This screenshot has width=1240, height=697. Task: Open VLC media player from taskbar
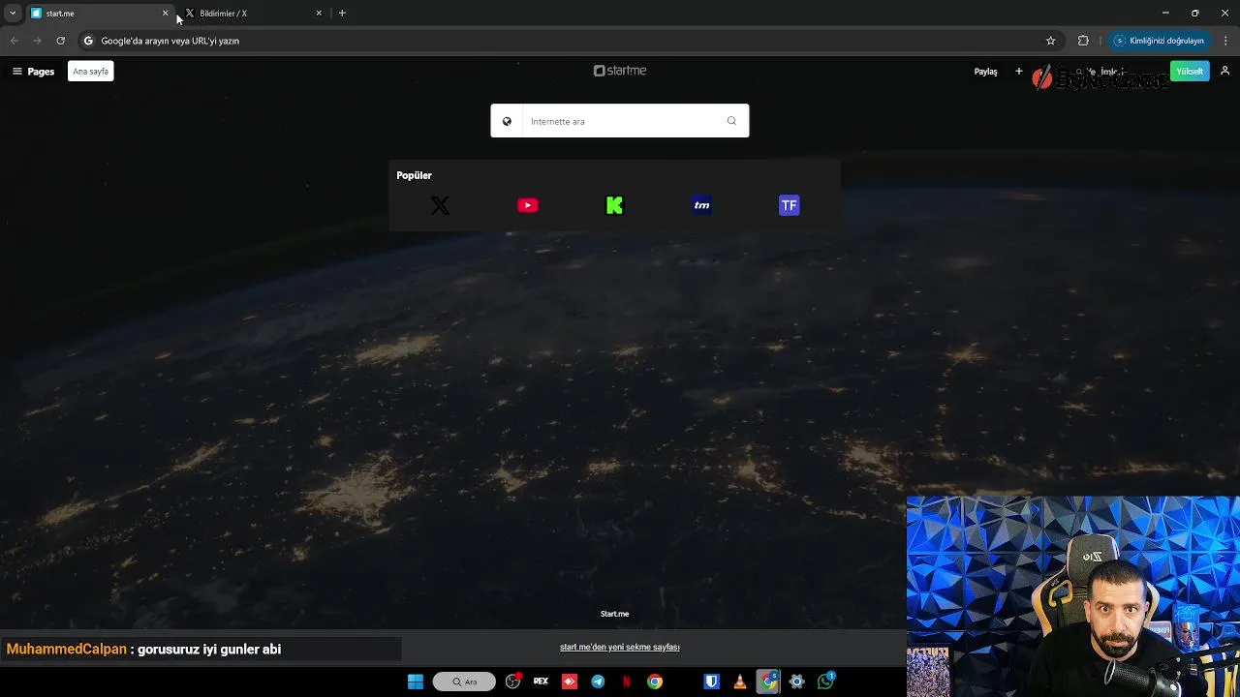point(740,682)
